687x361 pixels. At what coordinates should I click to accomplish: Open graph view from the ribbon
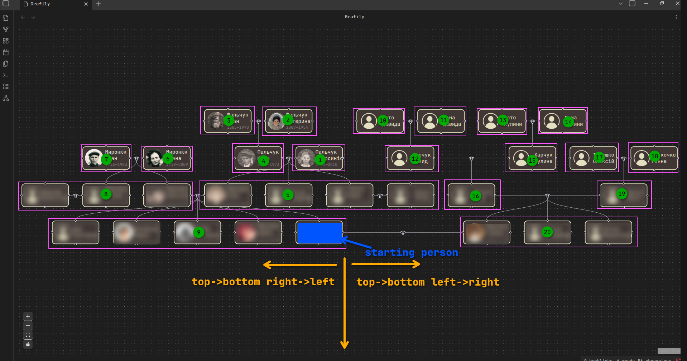6,29
